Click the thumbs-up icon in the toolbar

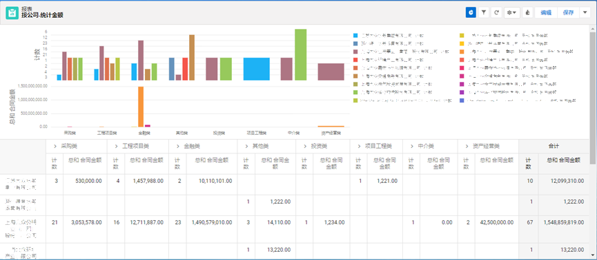(x=528, y=12)
